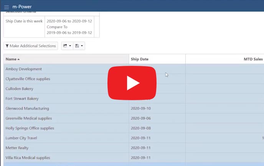Select the Fort Stewart Bakery row

coord(22,99)
